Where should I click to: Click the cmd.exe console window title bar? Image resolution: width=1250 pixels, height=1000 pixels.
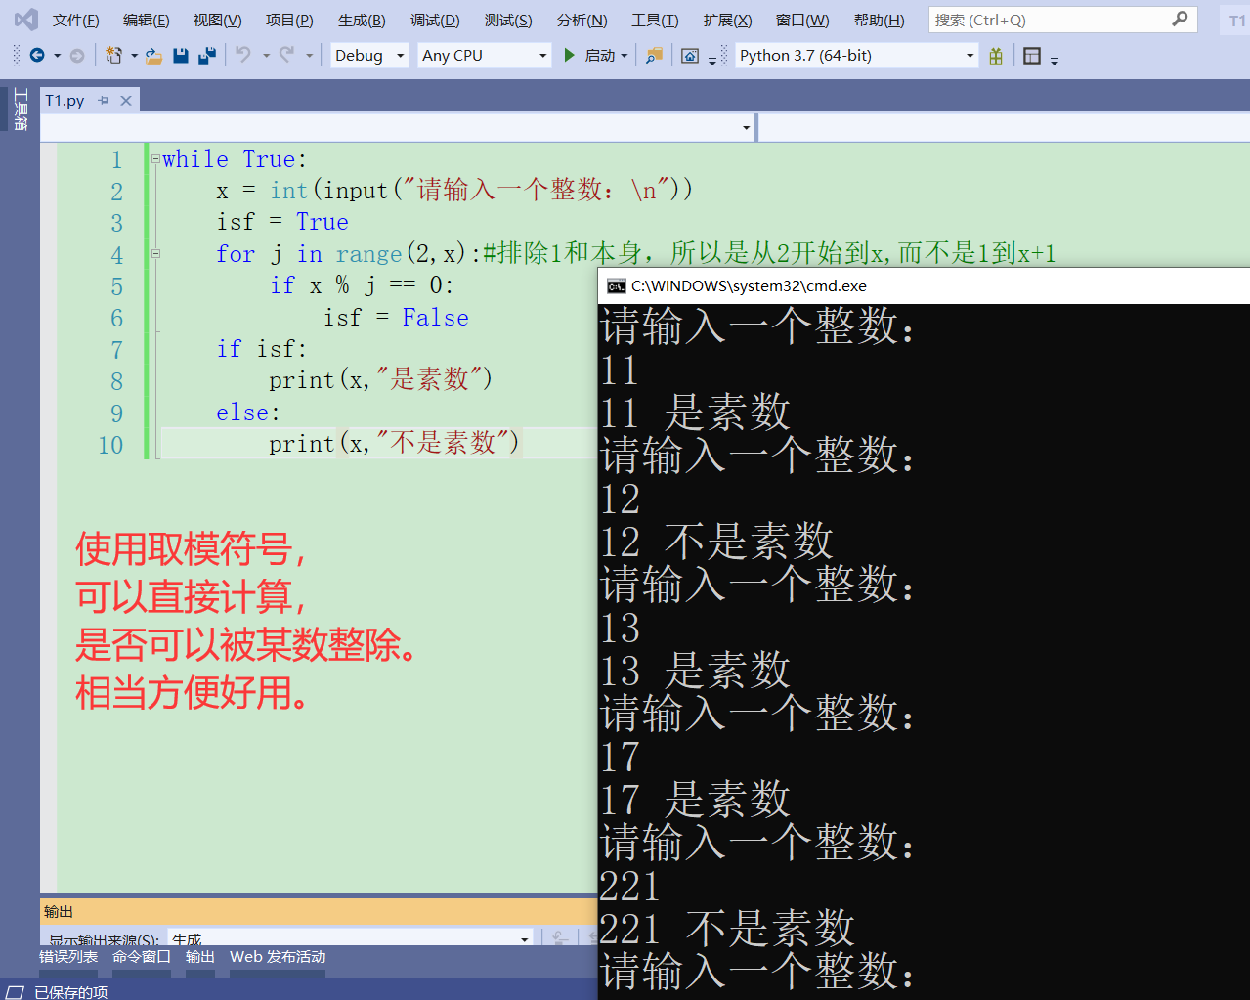click(924, 285)
